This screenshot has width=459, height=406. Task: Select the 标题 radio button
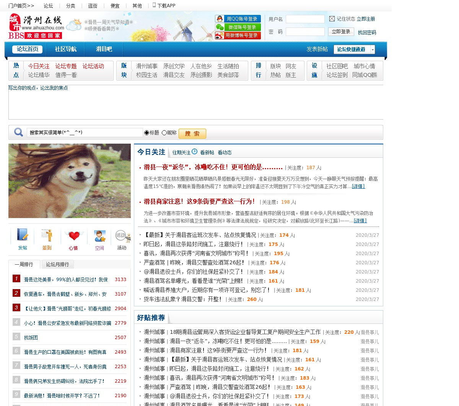tap(146, 133)
